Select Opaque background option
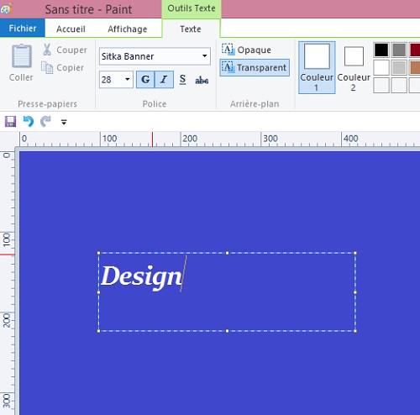 [x=246, y=50]
